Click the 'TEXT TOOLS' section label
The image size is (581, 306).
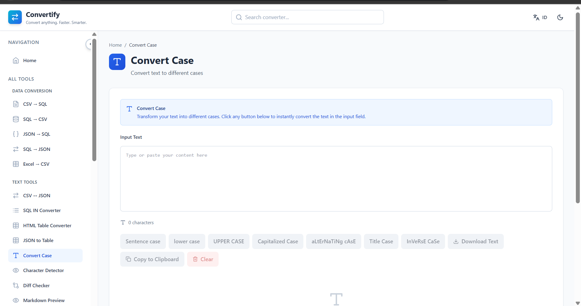[x=25, y=182]
